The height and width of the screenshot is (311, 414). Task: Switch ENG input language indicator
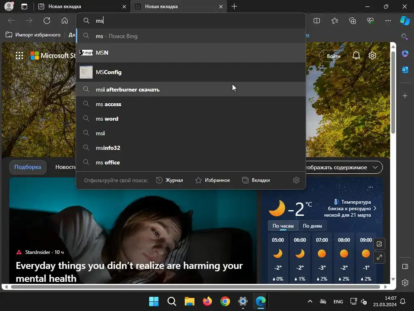click(x=338, y=301)
